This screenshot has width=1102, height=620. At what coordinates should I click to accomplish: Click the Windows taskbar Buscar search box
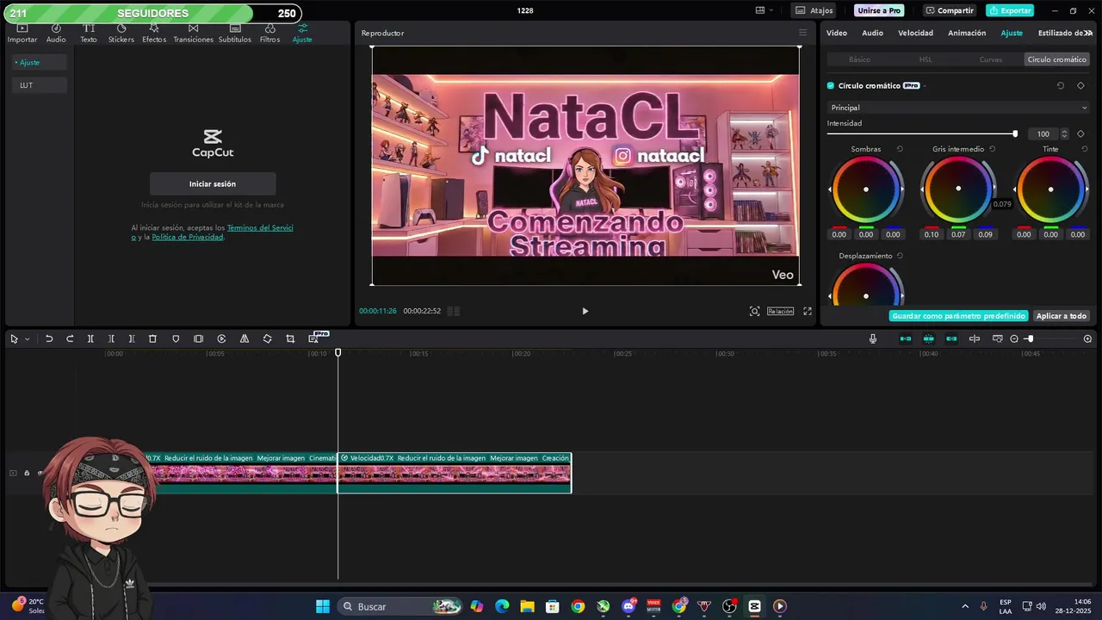point(401,606)
